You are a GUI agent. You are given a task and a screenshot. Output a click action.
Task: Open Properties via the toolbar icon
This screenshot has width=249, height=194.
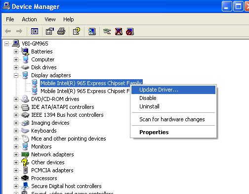[x=50, y=31]
